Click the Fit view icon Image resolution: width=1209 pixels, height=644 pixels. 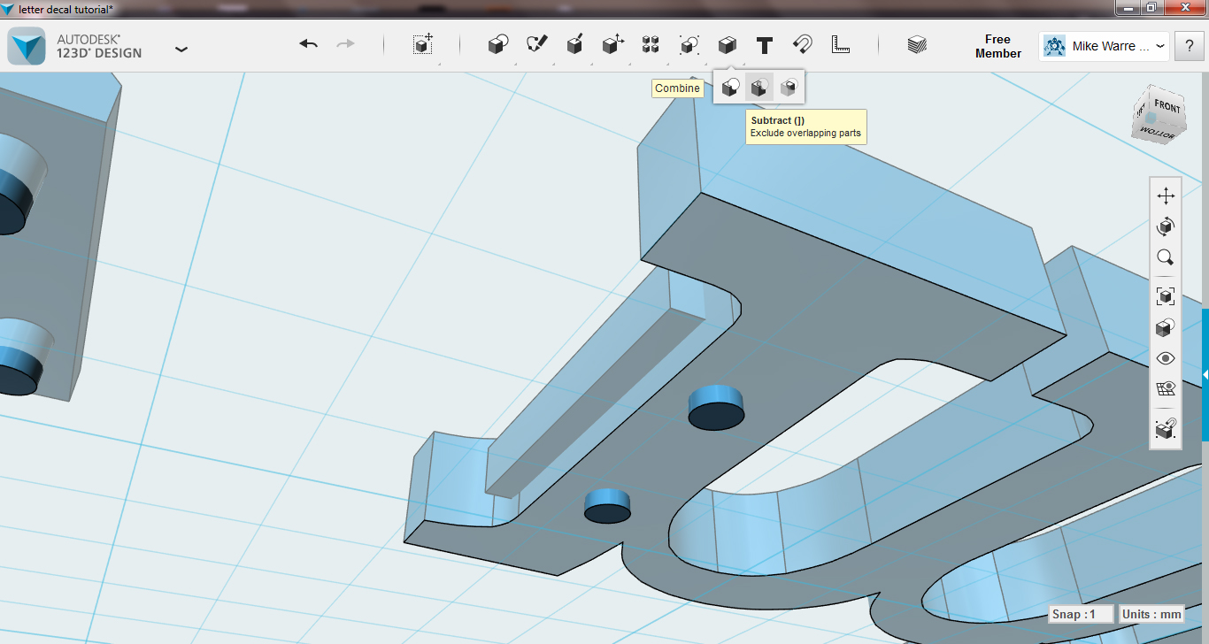1166,296
